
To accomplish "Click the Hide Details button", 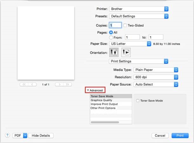I will [x=41, y=136].
